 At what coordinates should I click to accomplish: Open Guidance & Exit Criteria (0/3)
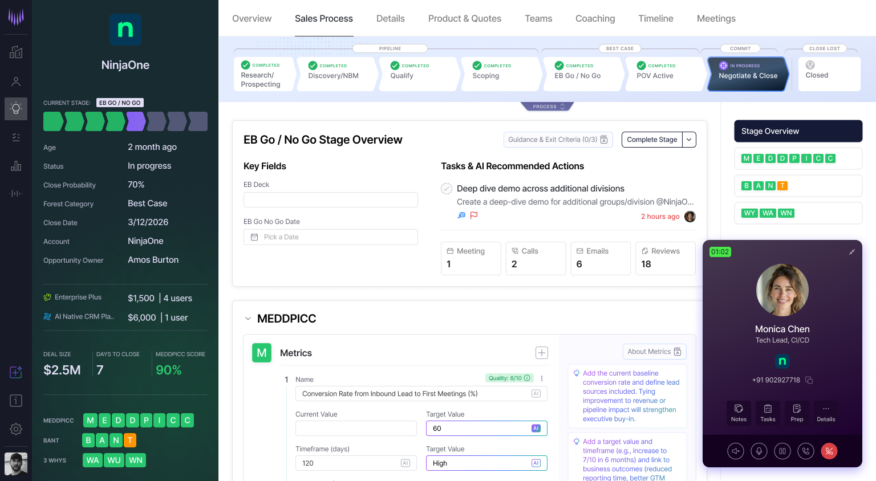[558, 140]
